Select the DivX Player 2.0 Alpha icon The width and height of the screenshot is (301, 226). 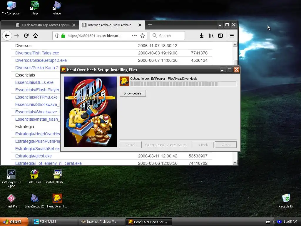pos(11,178)
